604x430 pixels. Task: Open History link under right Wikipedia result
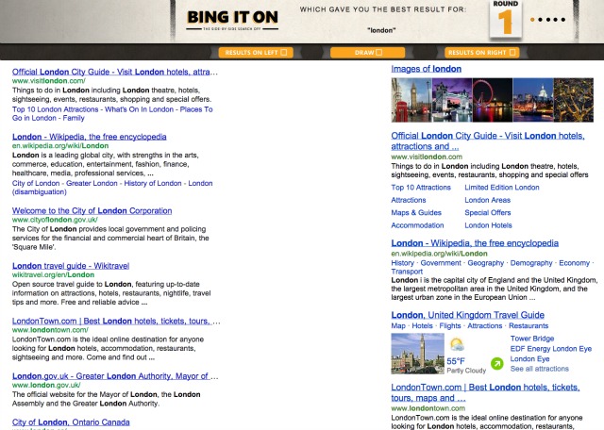tap(403, 263)
